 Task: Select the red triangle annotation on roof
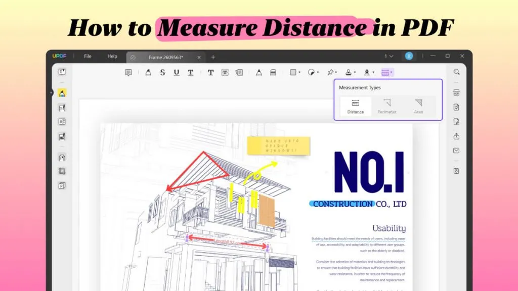coord(198,172)
